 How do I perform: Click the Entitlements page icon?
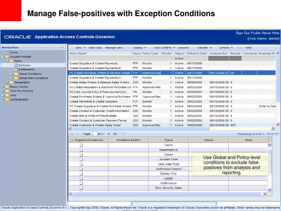(16, 70)
